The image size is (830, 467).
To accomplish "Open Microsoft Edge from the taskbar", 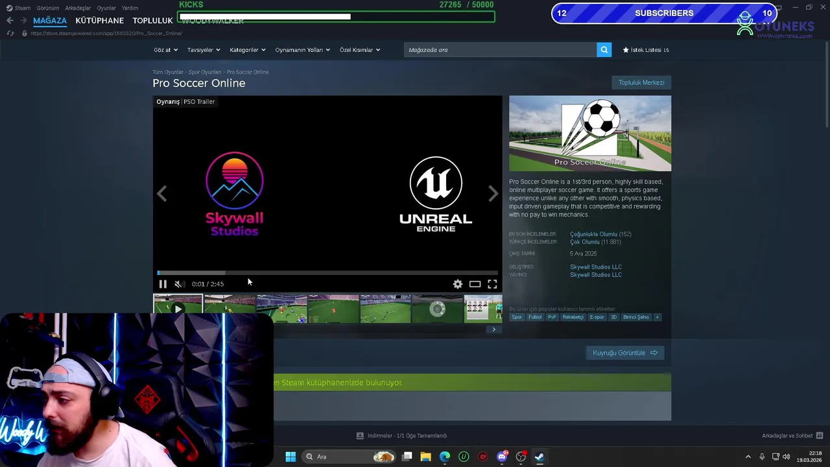I will click(x=445, y=457).
